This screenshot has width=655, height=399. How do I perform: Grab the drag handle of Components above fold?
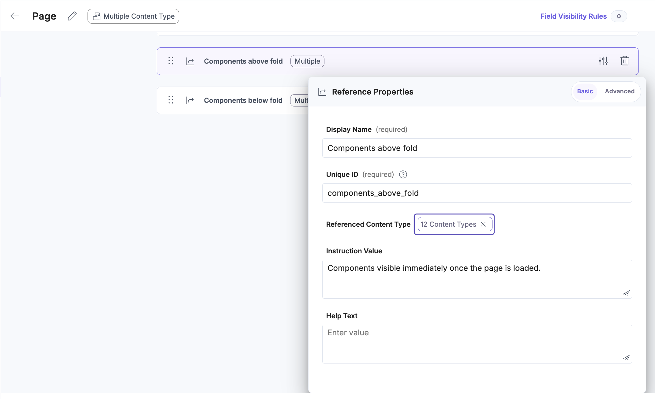click(171, 61)
